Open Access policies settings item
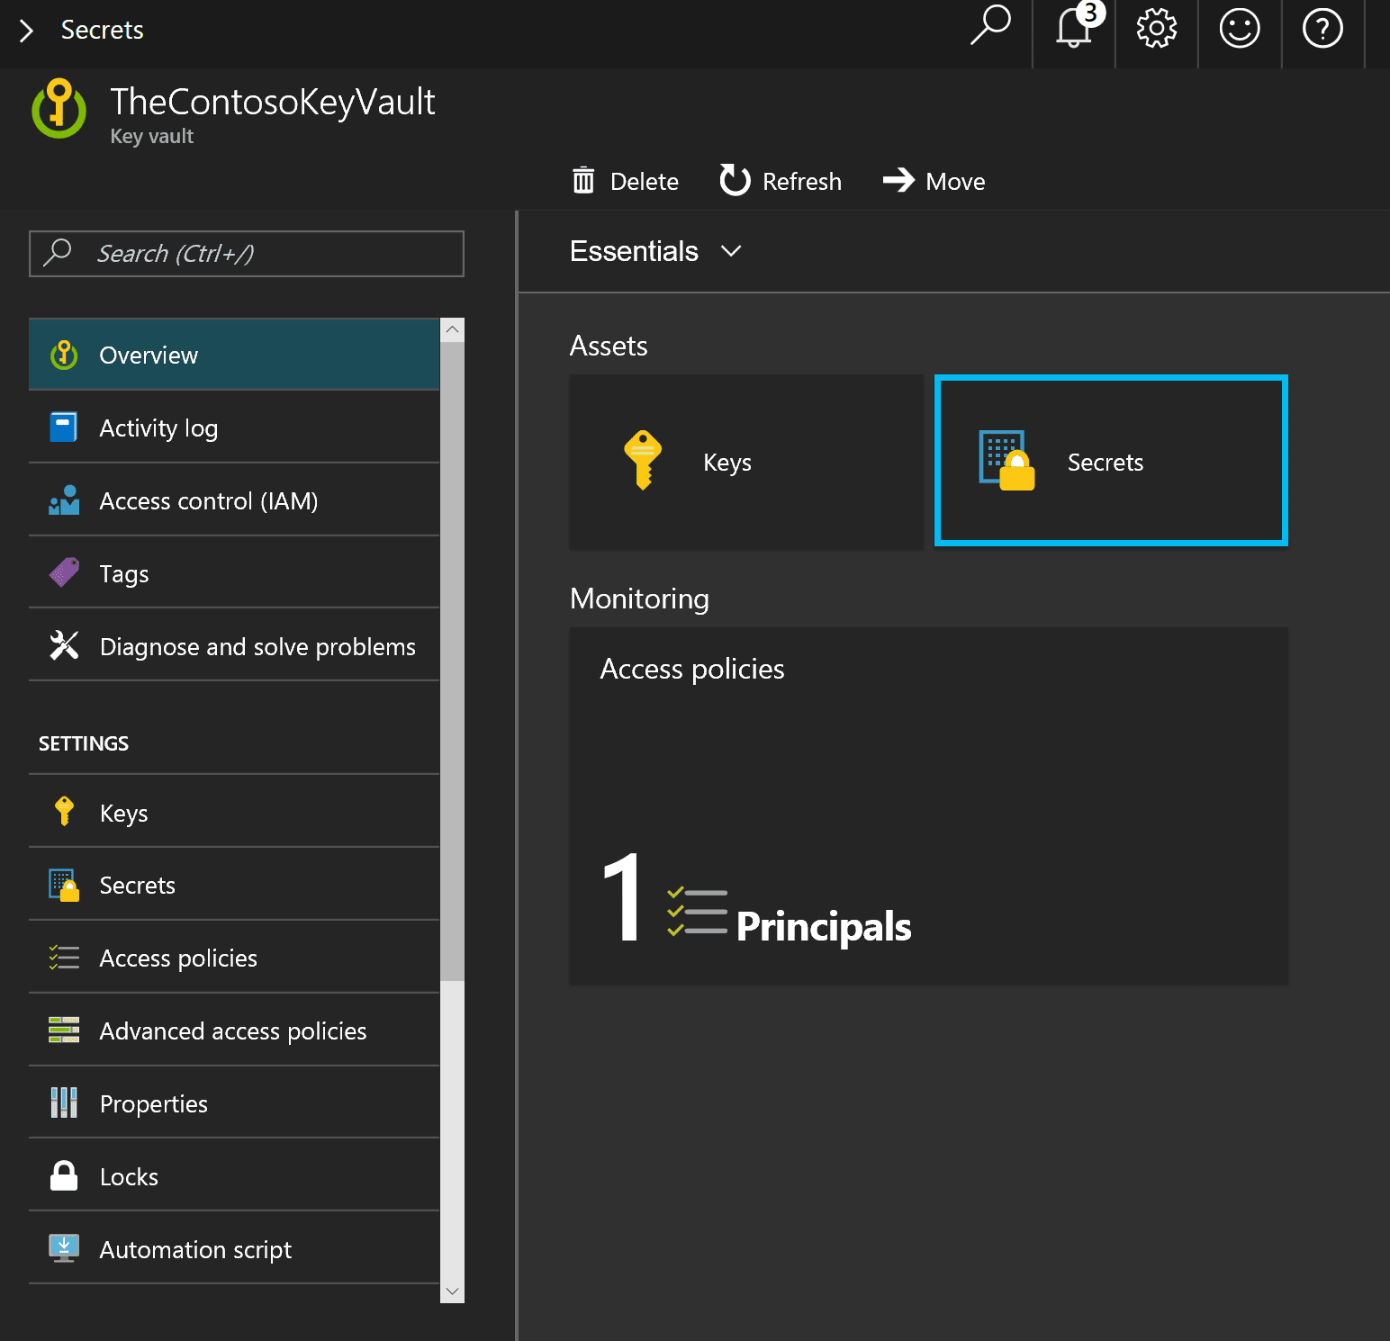Screen dimensions: 1390x1341 234,958
